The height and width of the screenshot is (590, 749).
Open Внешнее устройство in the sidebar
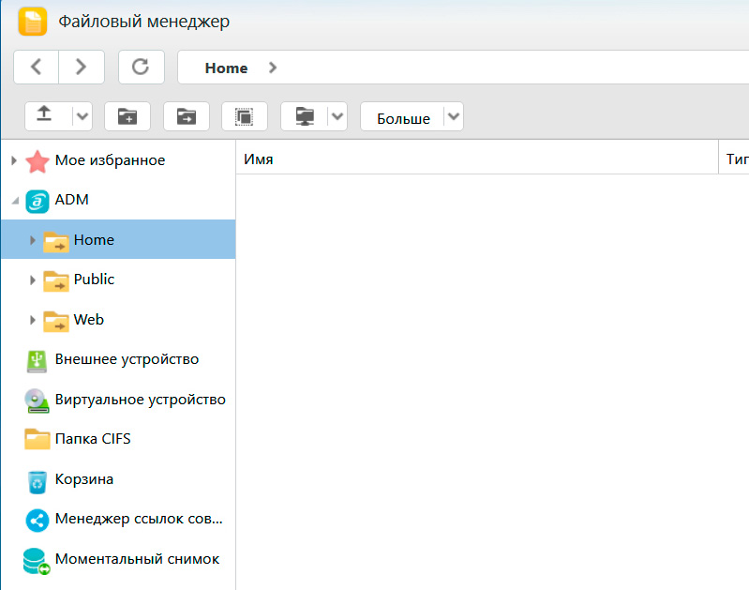pos(127,359)
